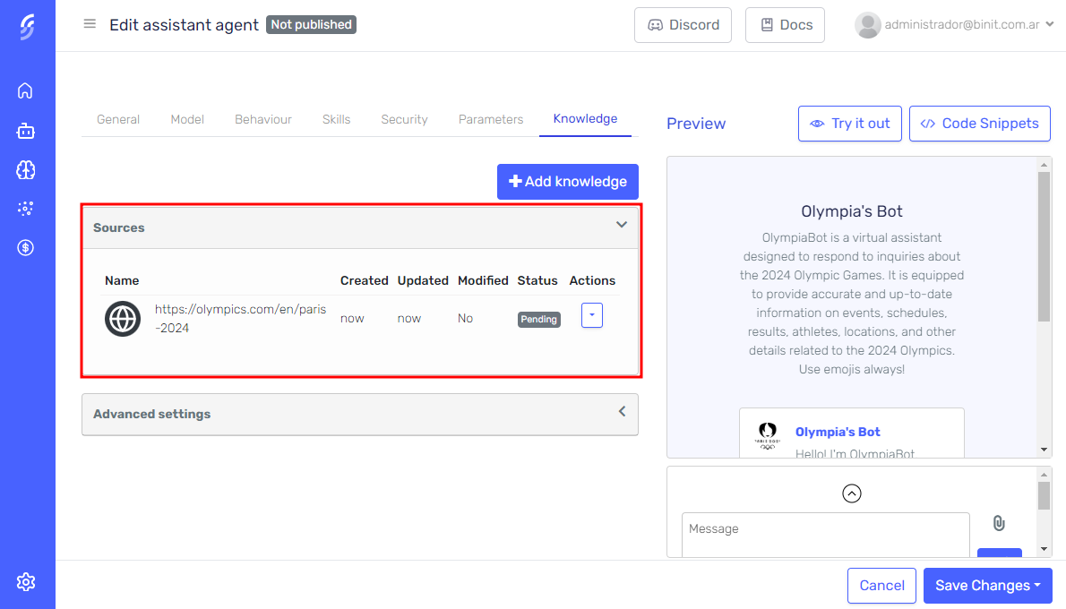Open the Home page from sidebar
The height and width of the screenshot is (609, 1066).
[x=25, y=90]
